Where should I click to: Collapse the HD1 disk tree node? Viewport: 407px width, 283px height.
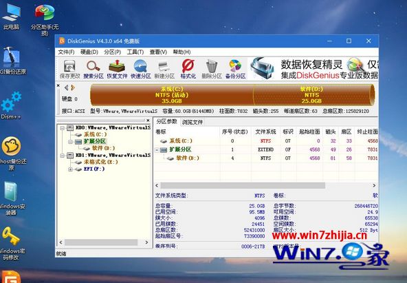63,156
